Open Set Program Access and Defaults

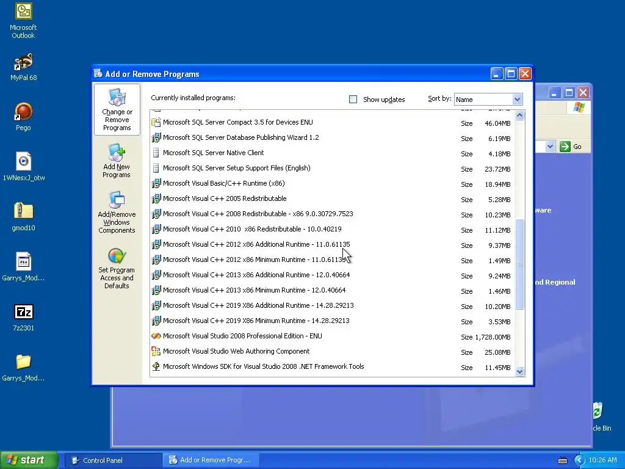117,268
